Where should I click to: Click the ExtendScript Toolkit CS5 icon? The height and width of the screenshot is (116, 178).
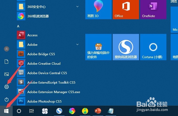click(x=21, y=82)
